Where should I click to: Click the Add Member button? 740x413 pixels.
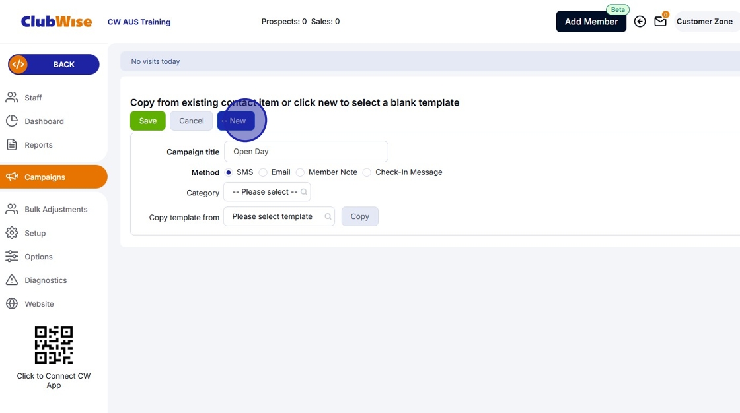[x=591, y=21]
